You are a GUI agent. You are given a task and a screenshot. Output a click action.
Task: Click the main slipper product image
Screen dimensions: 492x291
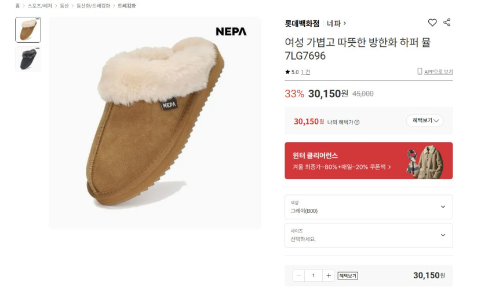click(155, 123)
